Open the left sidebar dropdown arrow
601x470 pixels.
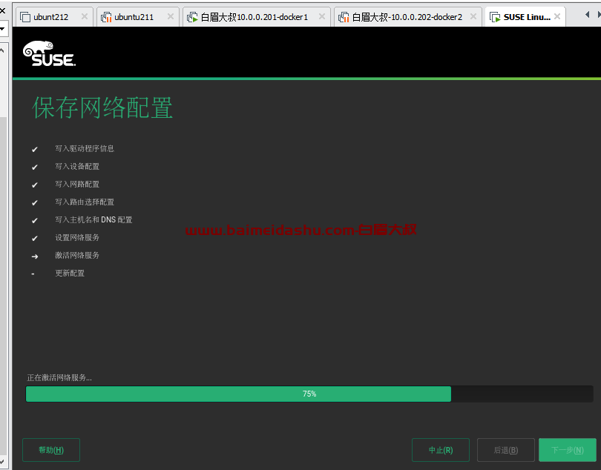2,29
